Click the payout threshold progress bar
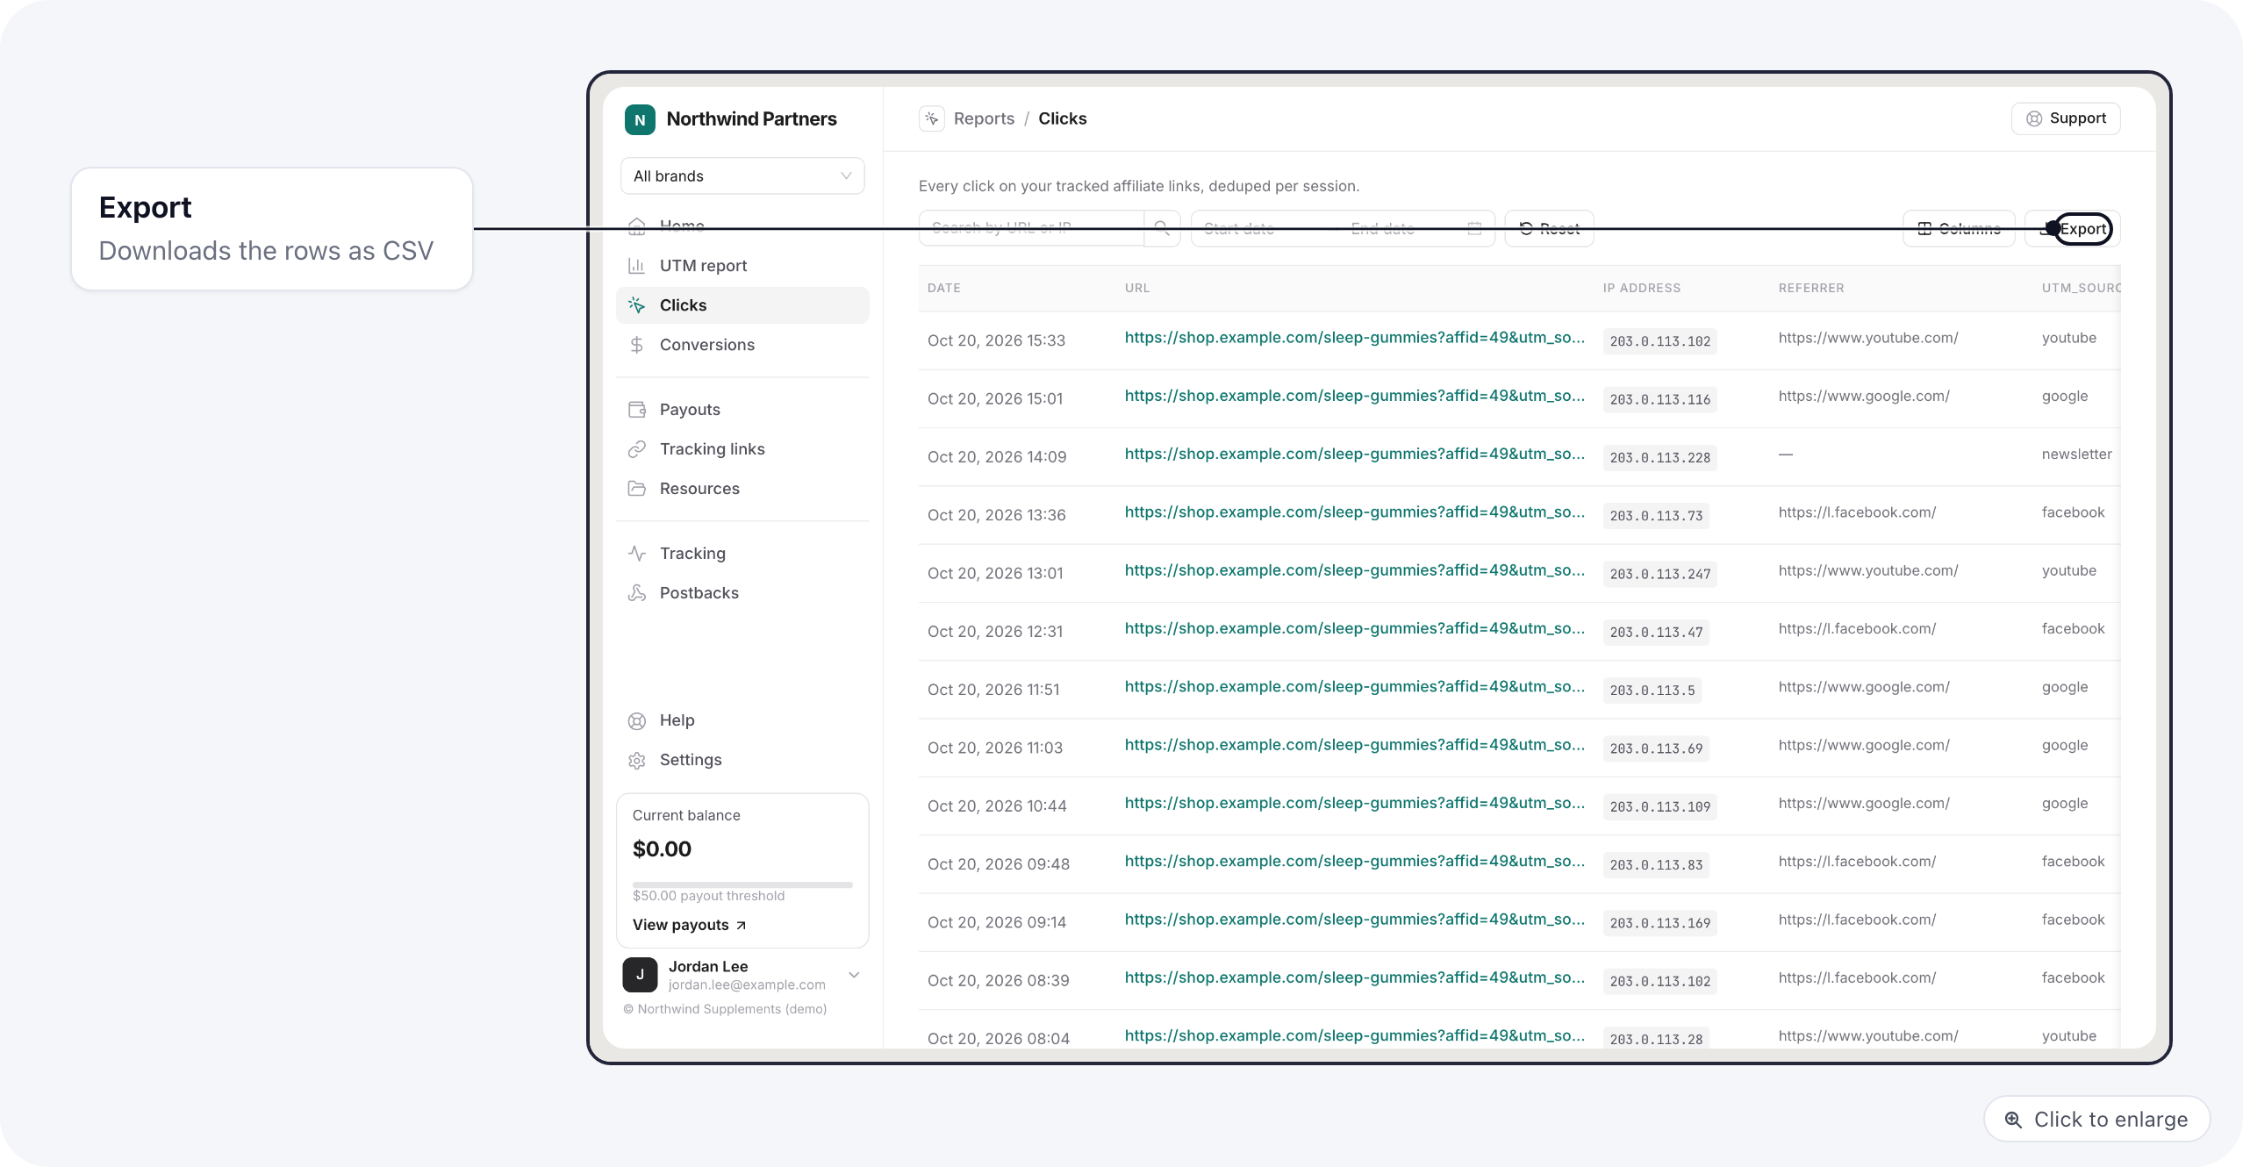Viewport: 2243px width, 1167px height. [x=742, y=884]
